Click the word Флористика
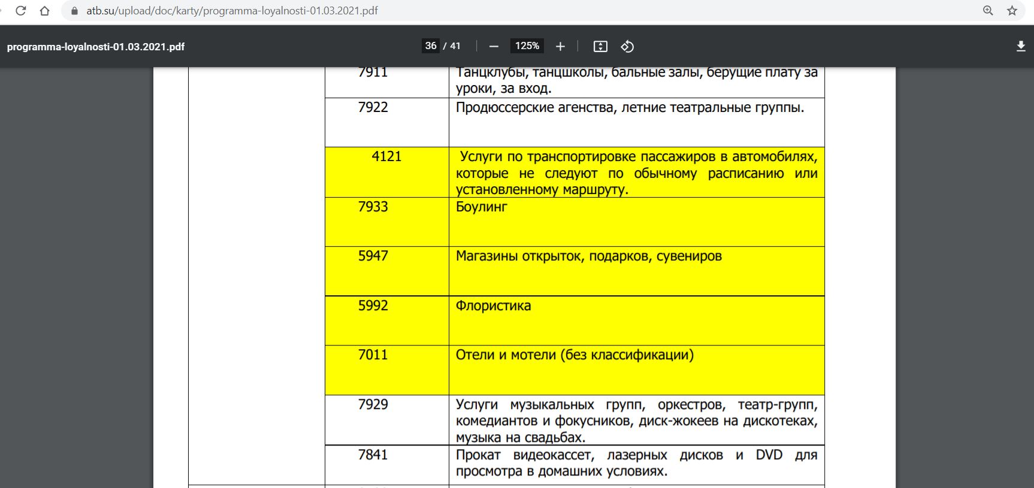This screenshot has height=488, width=1034. coord(494,306)
